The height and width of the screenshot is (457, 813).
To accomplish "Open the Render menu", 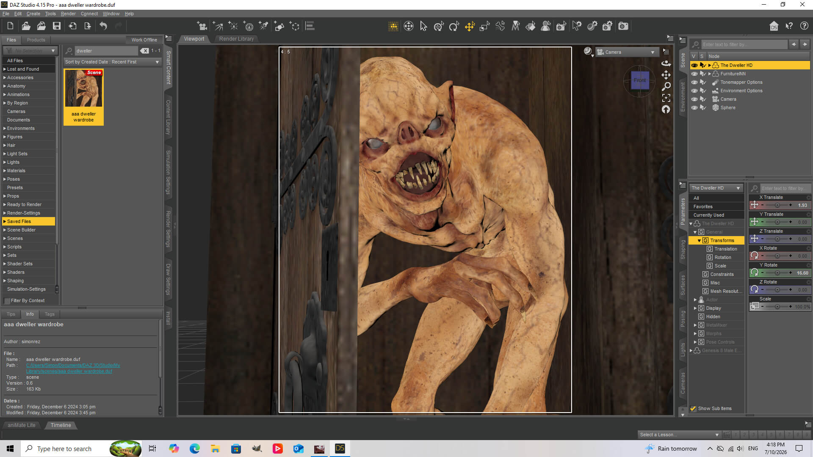I will point(68,14).
